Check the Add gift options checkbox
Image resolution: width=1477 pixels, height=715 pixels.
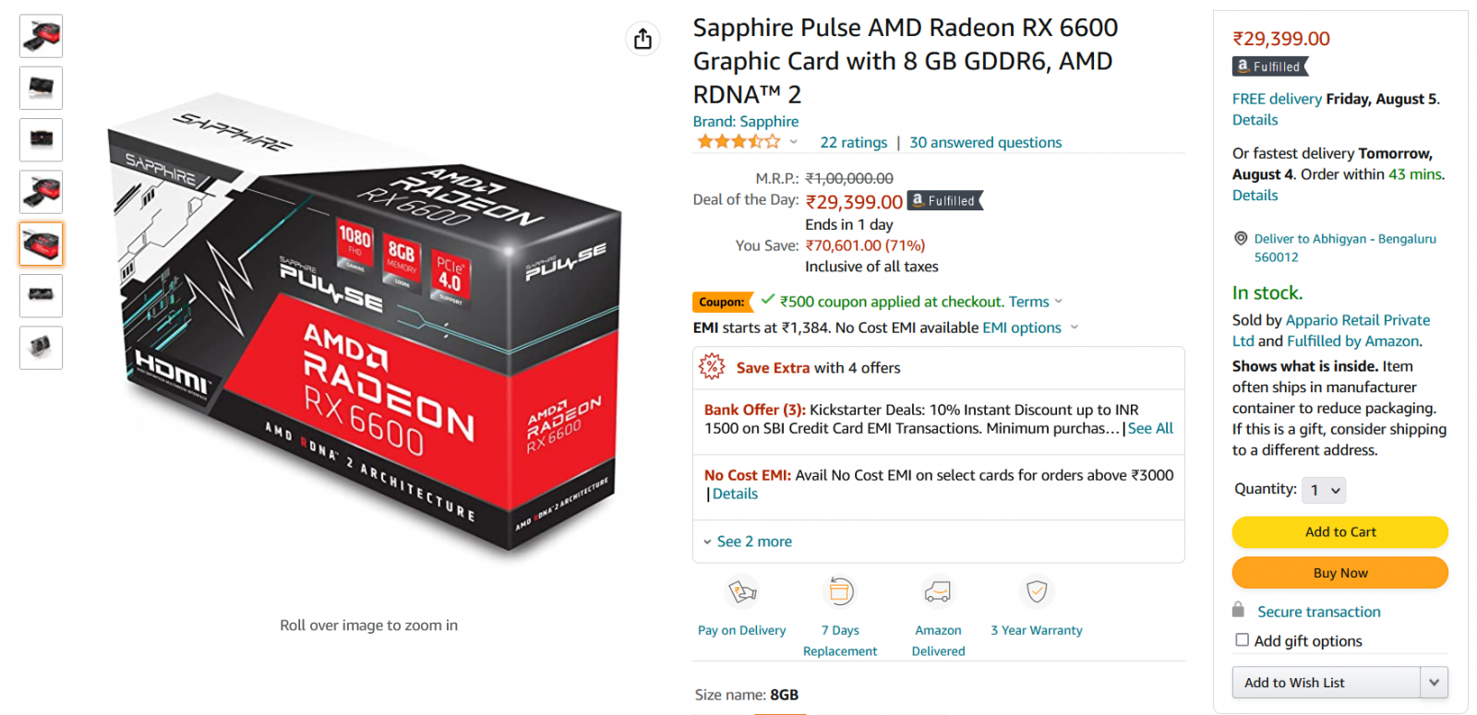click(x=1243, y=639)
